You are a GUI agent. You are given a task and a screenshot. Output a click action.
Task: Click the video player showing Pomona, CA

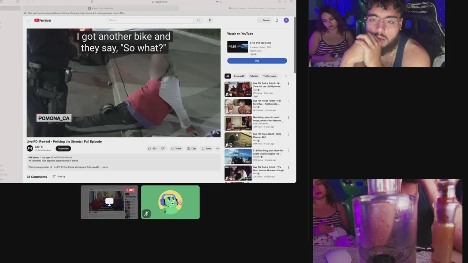(124, 83)
